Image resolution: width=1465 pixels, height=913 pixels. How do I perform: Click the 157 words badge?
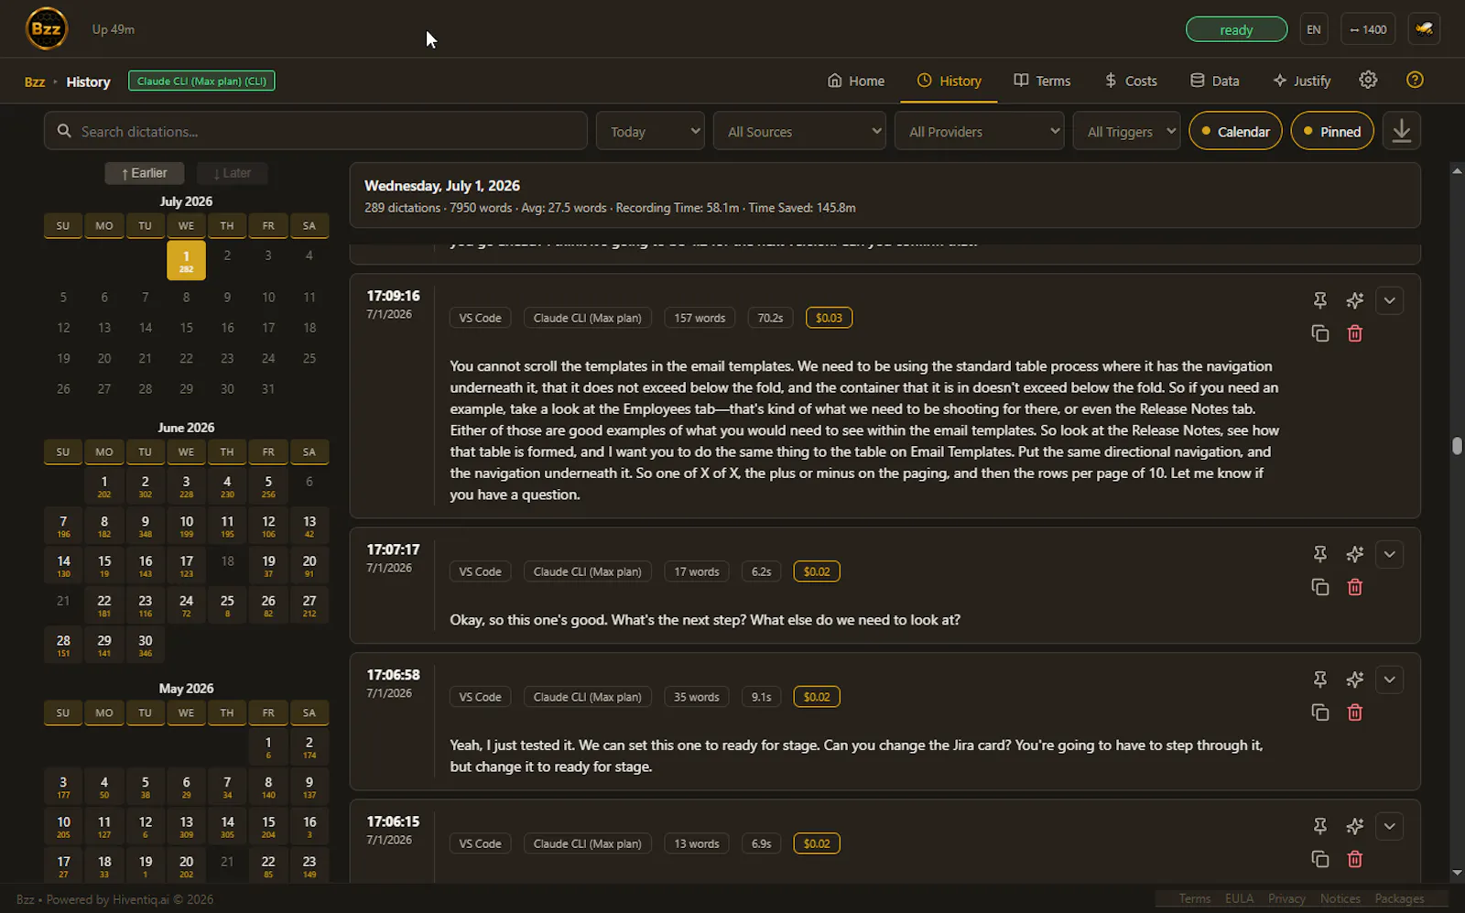(700, 318)
